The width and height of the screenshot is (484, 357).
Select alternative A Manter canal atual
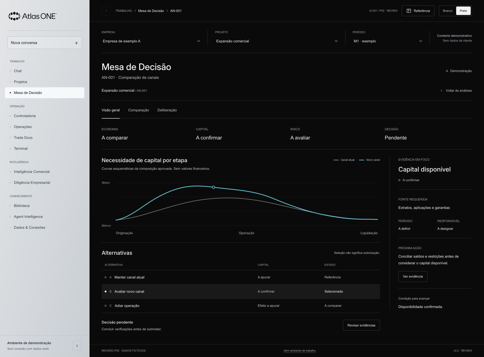tap(240, 277)
